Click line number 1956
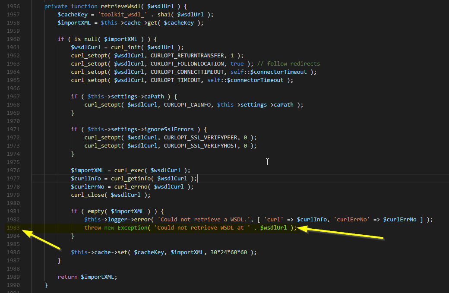This screenshot has width=449, height=293. (x=13, y=6)
